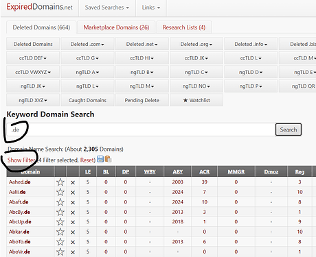Expand the ccTLD DEF dropdown
Image resolution: width=316 pixels, height=257 pixels.
pos(33,58)
